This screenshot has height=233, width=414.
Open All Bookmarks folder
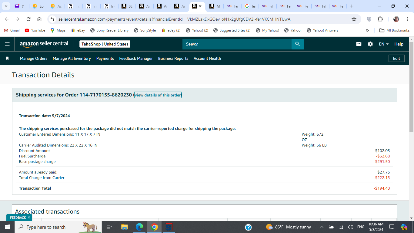click(x=395, y=30)
